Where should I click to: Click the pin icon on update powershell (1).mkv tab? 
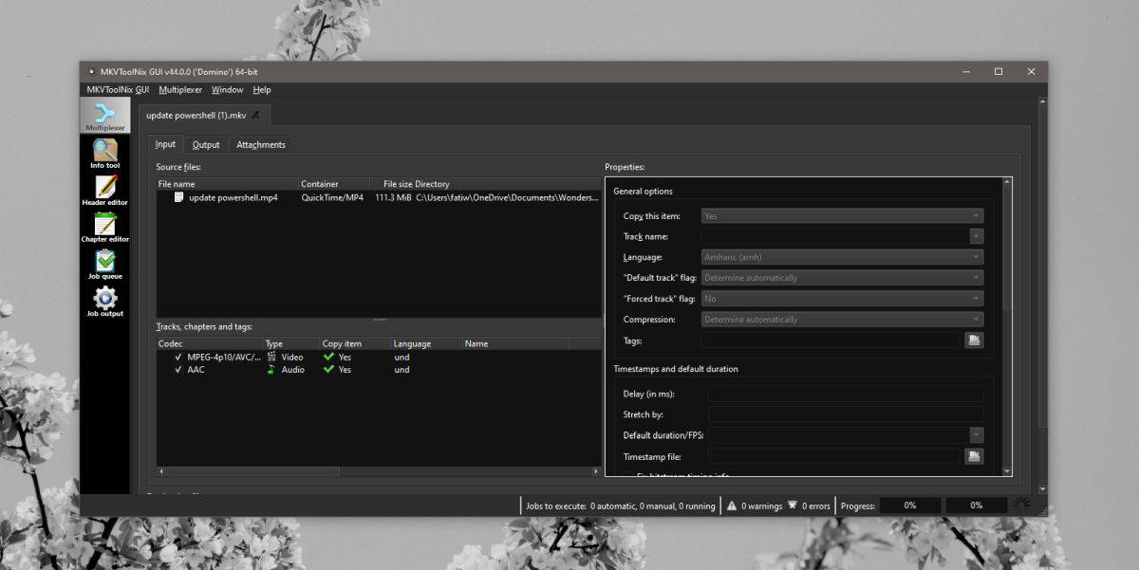pos(255,115)
